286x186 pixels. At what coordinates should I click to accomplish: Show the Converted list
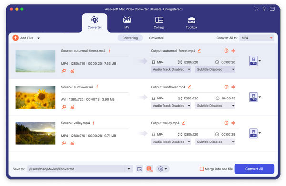tap(156, 38)
